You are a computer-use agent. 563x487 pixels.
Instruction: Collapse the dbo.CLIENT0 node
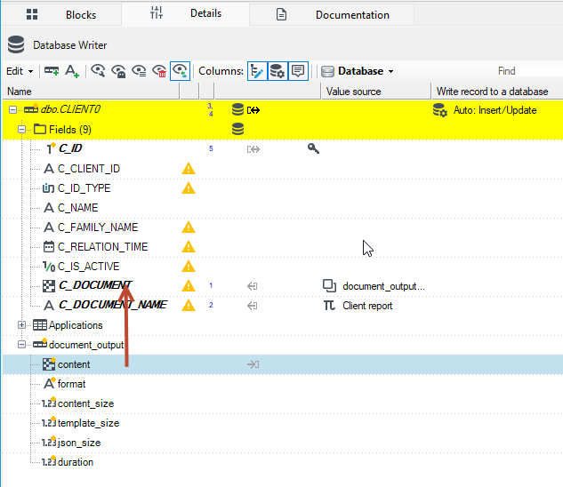(x=12, y=109)
